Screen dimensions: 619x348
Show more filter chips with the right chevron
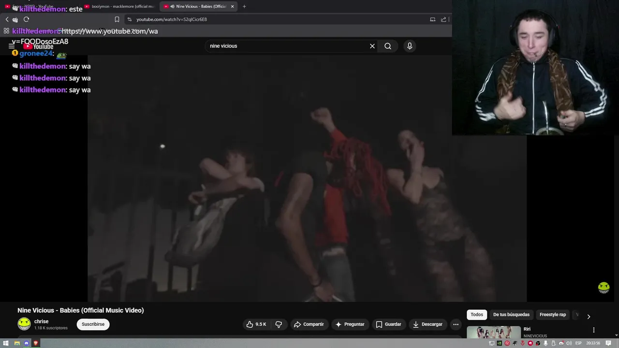(x=589, y=317)
